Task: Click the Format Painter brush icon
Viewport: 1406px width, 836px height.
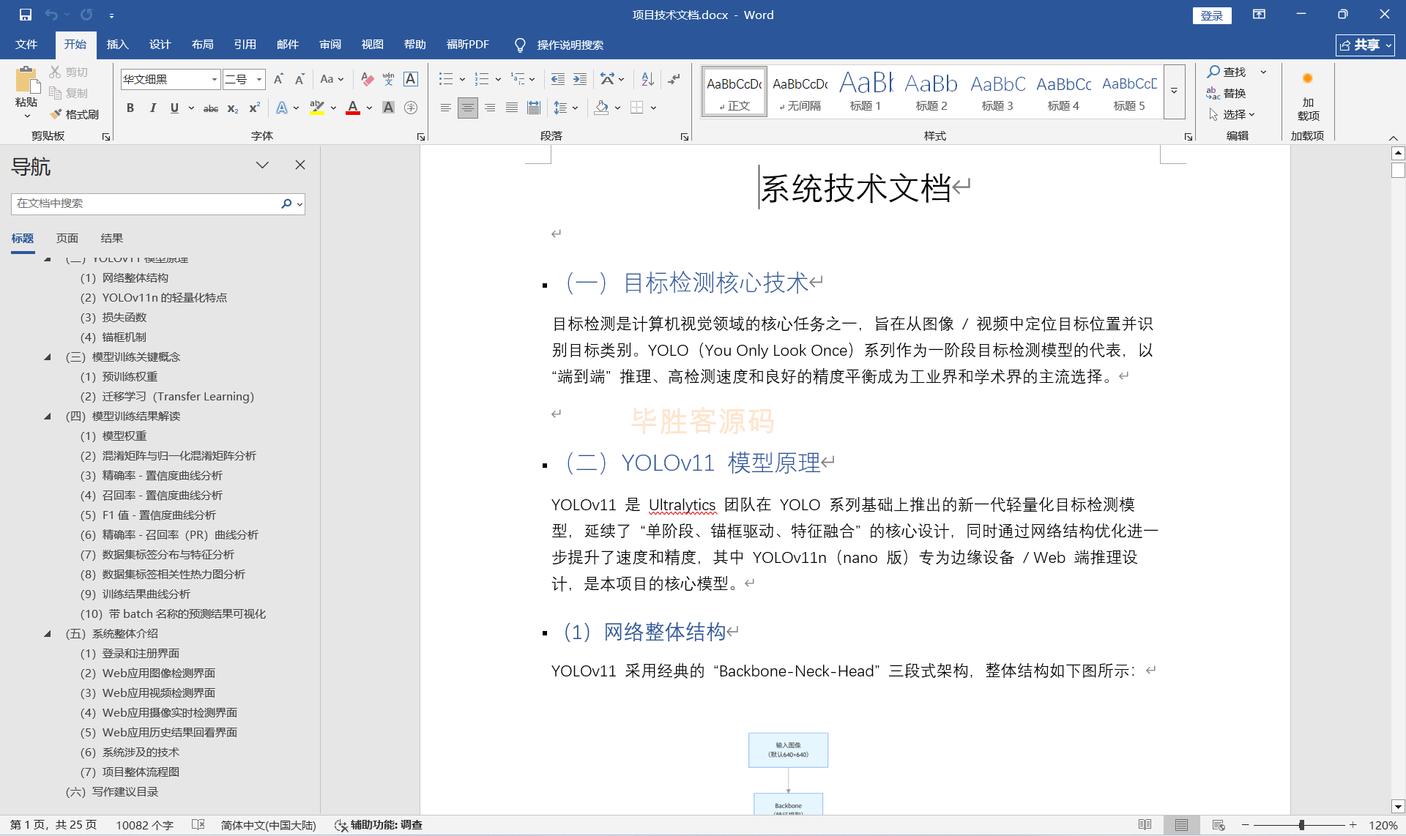Action: [x=56, y=114]
